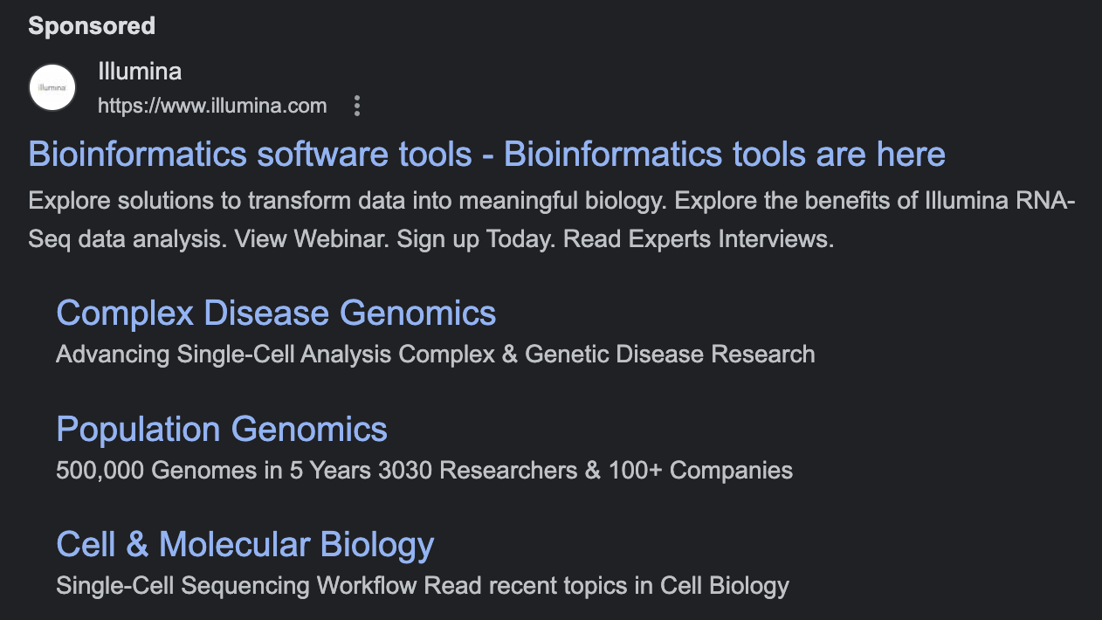This screenshot has width=1102, height=620.
Task: Click the "Read Experts Interviews." text
Action: click(699, 239)
